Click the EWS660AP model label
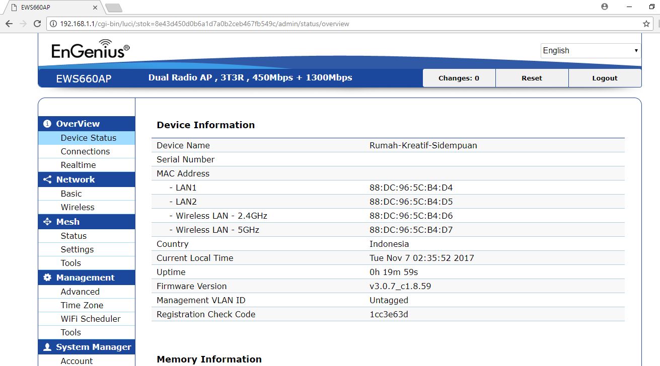660x366 pixels. pos(84,78)
